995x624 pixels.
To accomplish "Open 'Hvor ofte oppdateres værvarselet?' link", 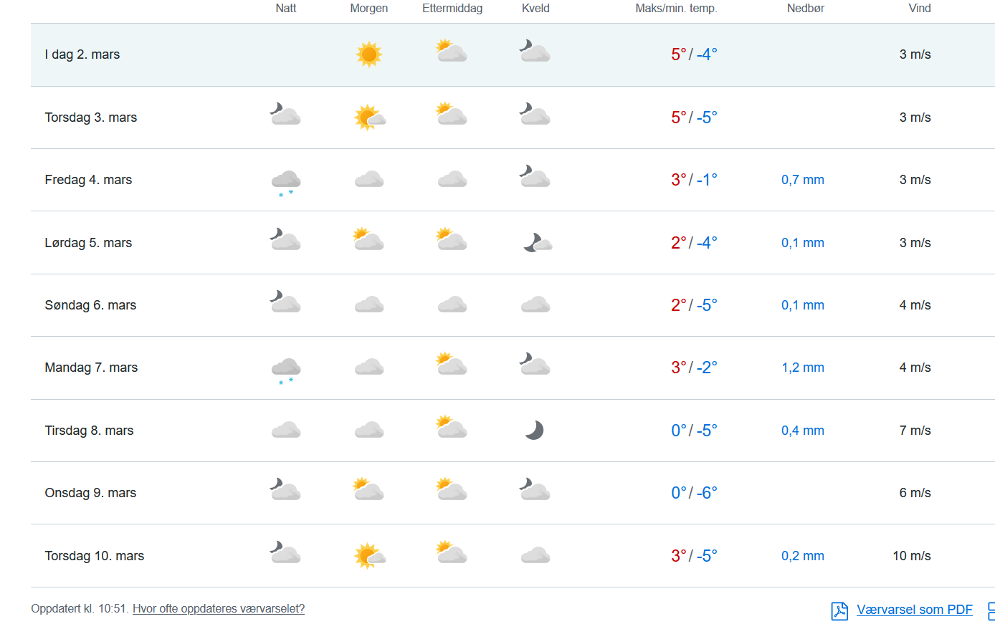I will [219, 609].
